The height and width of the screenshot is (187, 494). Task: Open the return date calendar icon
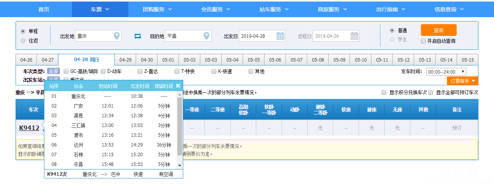354,36
